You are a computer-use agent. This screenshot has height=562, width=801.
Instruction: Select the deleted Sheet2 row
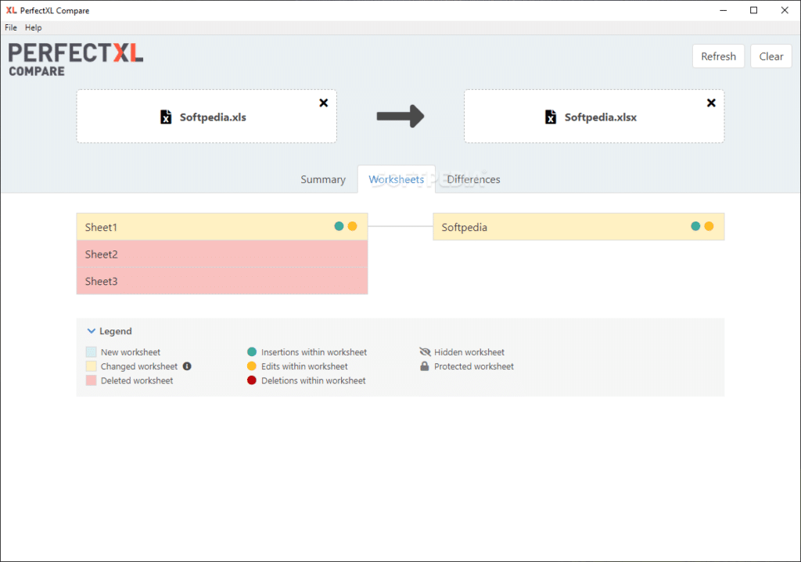click(x=222, y=254)
